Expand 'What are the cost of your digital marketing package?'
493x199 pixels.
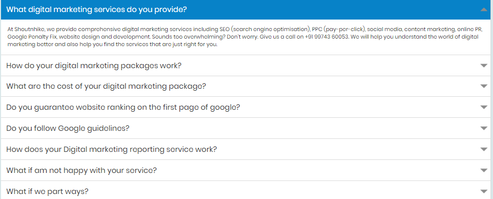(x=246, y=86)
